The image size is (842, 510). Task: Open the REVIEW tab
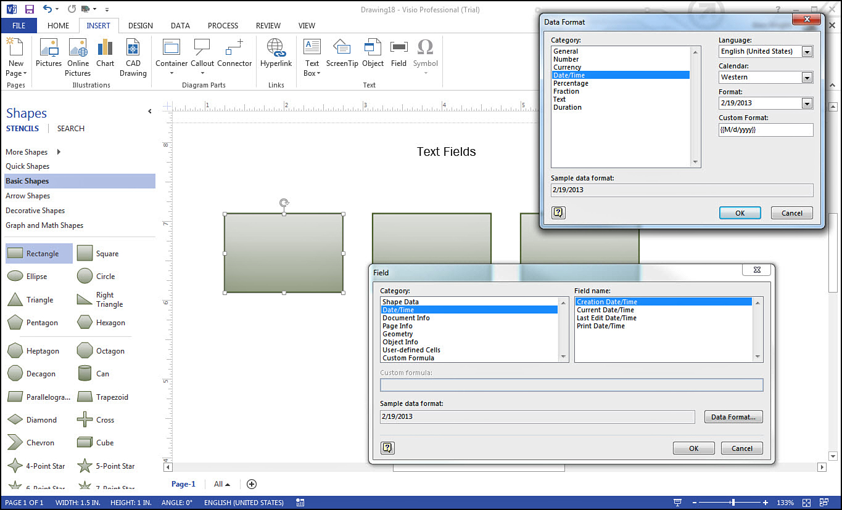[268, 26]
